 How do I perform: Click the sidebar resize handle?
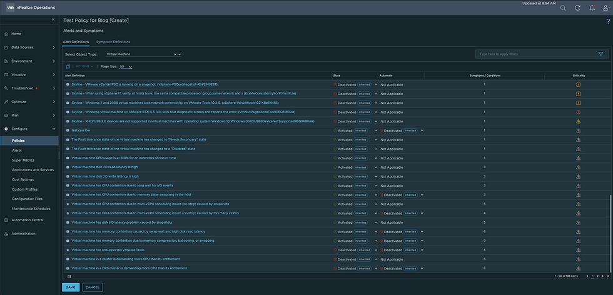[59, 156]
